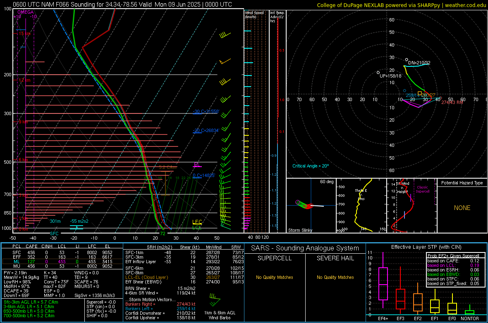Click the 301m effective inflow base label
The height and width of the screenshot is (323, 488).
(x=55, y=221)
